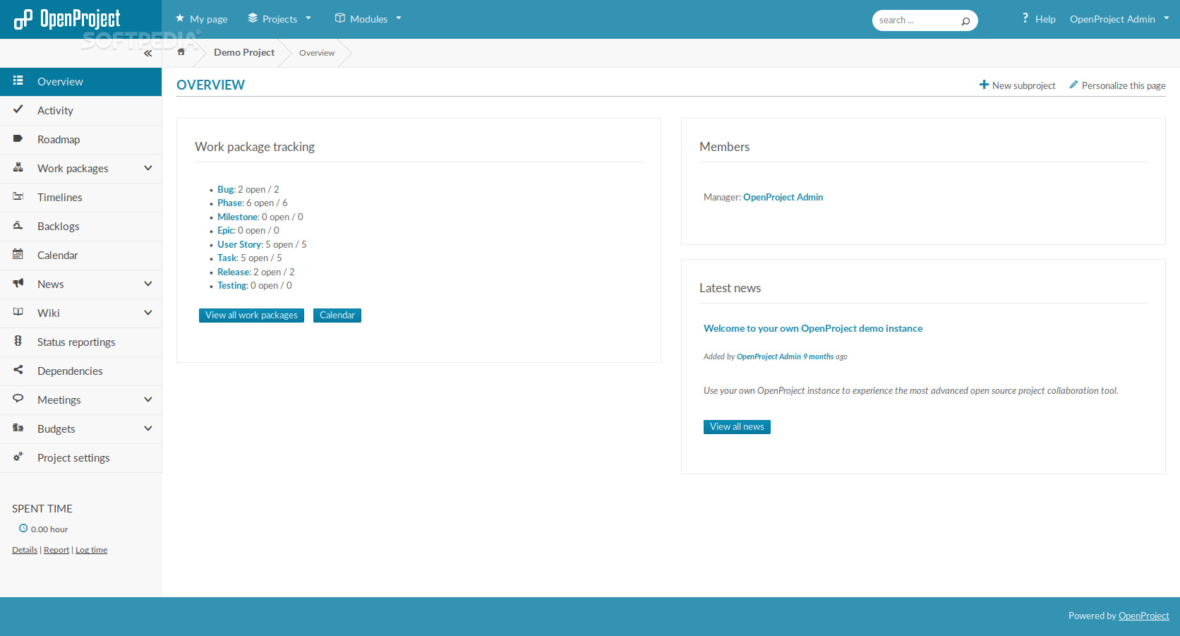Open Status reportings from the sidebar
This screenshot has width=1180, height=636.
(x=81, y=342)
